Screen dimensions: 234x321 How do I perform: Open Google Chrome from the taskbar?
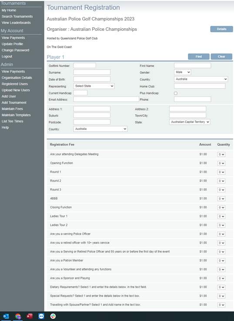tap(18, 316)
